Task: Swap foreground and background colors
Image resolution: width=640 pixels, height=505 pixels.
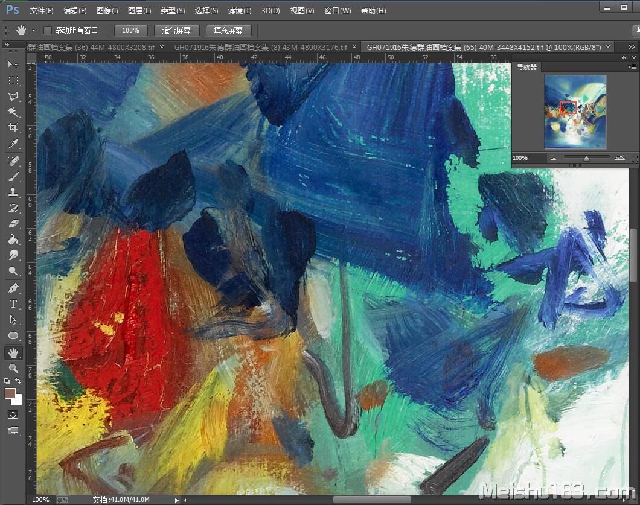Action: (18, 381)
